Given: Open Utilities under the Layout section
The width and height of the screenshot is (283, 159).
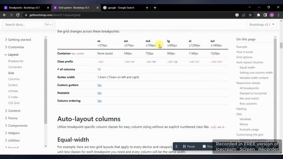Looking at the screenshot, I should pos(13,91).
